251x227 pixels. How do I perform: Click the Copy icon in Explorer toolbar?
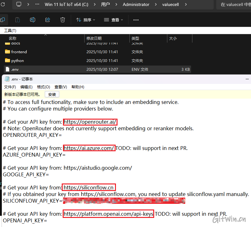coord(3,20)
